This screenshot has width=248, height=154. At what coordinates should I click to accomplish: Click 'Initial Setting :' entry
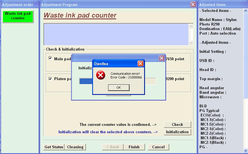click(213, 52)
